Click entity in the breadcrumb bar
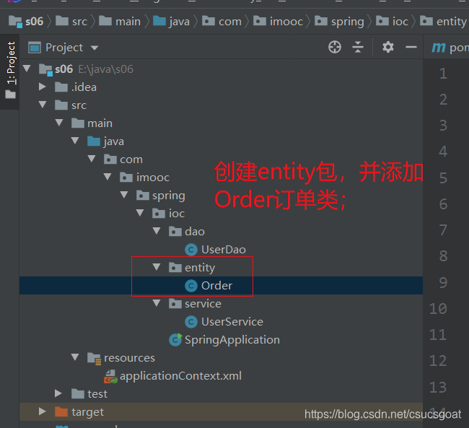 pos(452,22)
